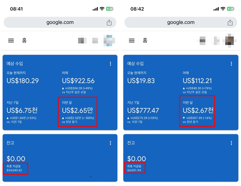Select last 7 days value US$777.47
The image size is (241, 186).
point(143,110)
